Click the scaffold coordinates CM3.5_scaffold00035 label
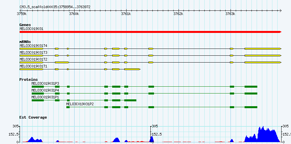Image resolution: width=291 pixels, height=144 pixels. (55, 7)
